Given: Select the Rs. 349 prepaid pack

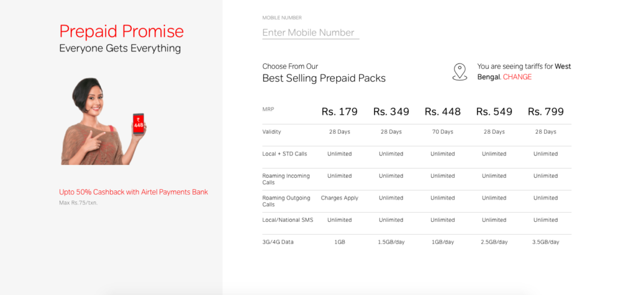Looking at the screenshot, I should coord(391,112).
